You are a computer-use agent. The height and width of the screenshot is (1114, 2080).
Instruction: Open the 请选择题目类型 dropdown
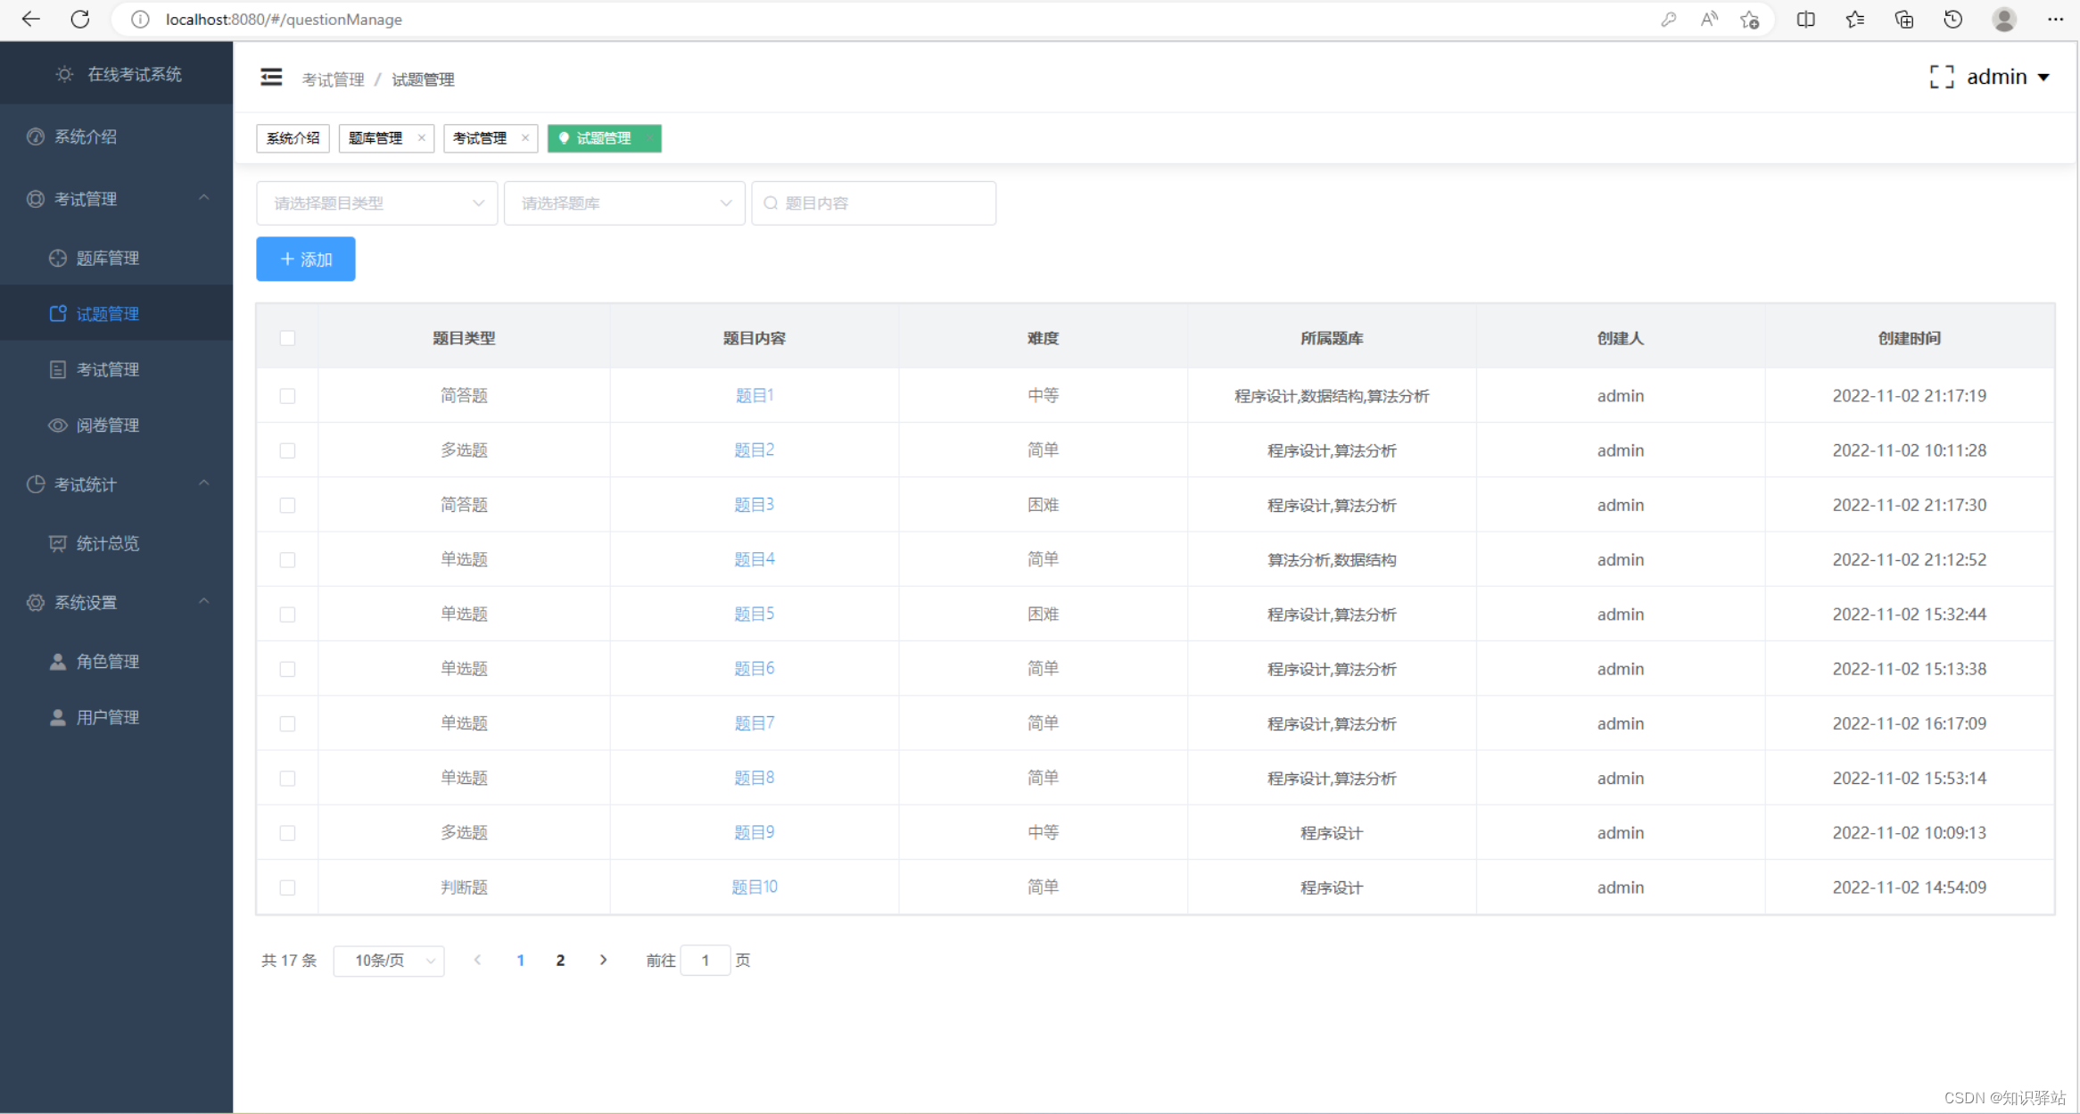click(376, 203)
